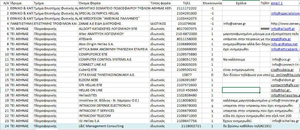Select cell 'info@eldom.gr'
300x130 pixels.
pyautogui.click(x=285, y=80)
